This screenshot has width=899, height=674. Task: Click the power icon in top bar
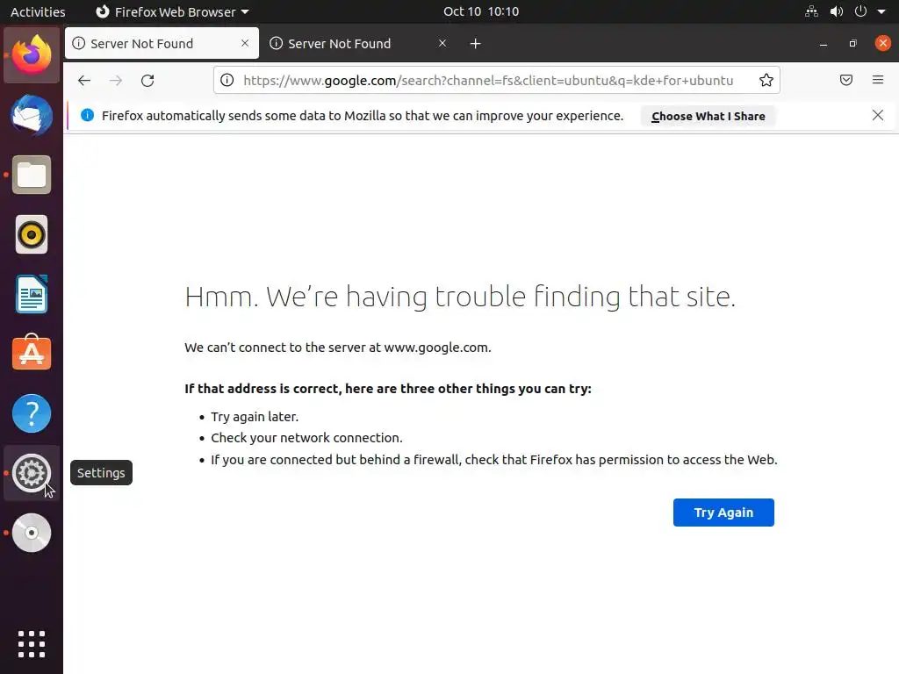[860, 11]
